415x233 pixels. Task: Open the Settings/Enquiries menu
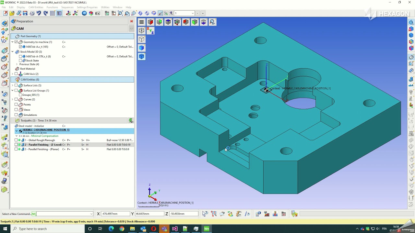click(87, 7)
